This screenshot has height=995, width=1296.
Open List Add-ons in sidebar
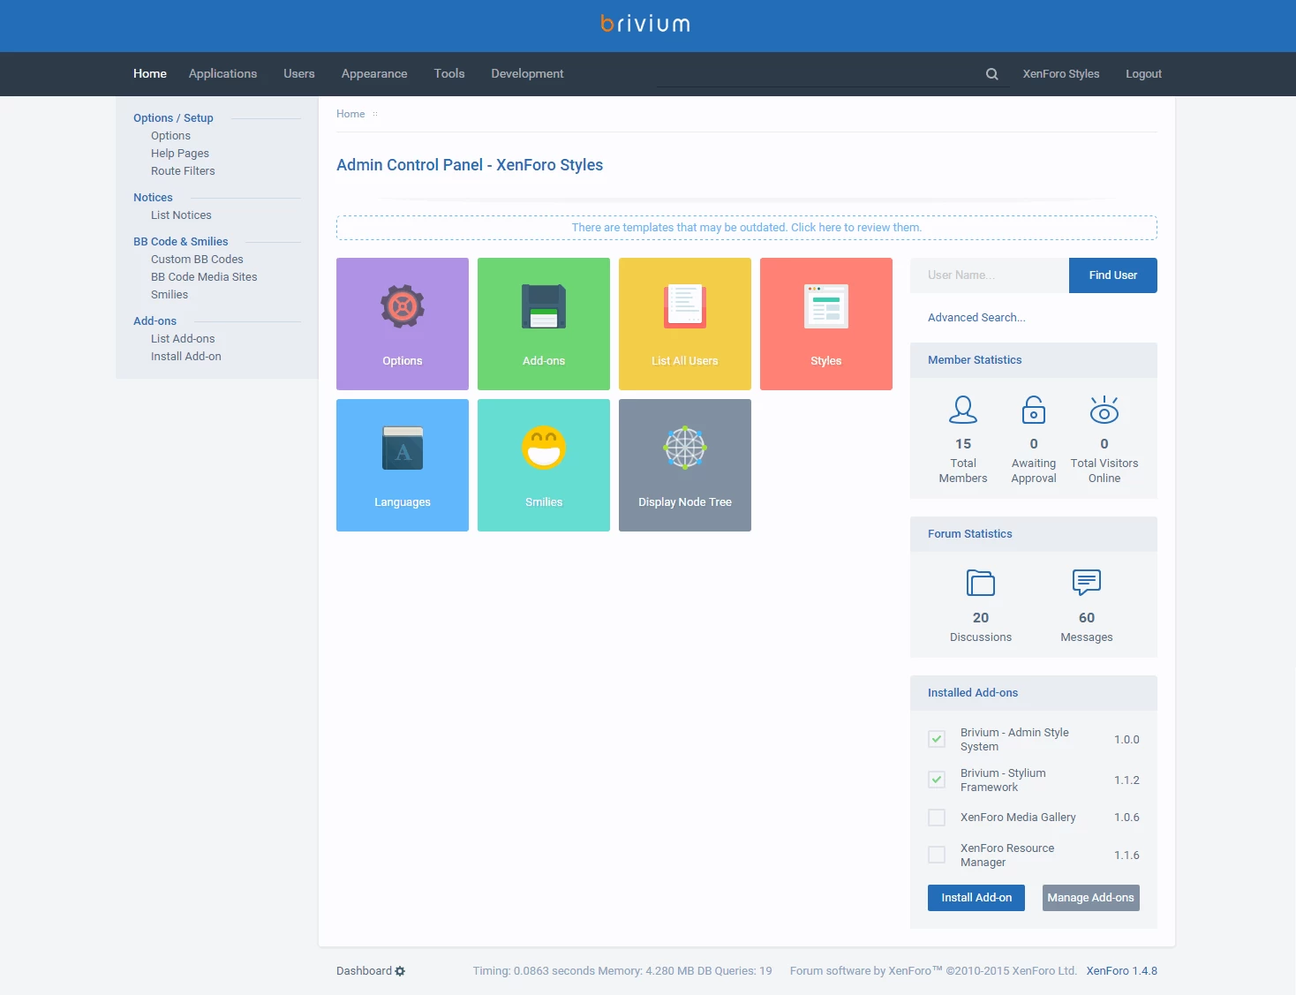183,339
